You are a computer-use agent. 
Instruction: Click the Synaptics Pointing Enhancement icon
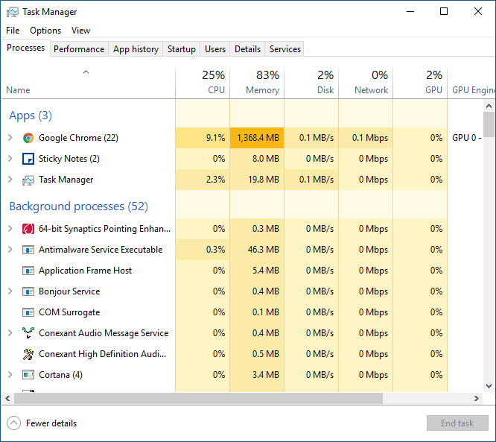coord(28,229)
